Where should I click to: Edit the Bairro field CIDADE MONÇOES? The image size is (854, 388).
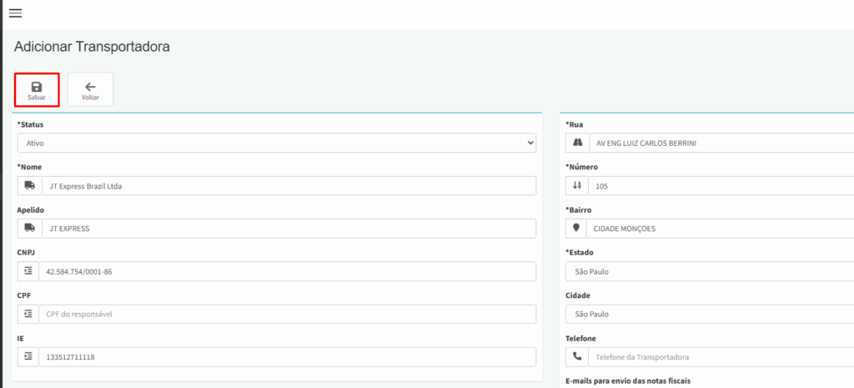pyautogui.click(x=720, y=229)
